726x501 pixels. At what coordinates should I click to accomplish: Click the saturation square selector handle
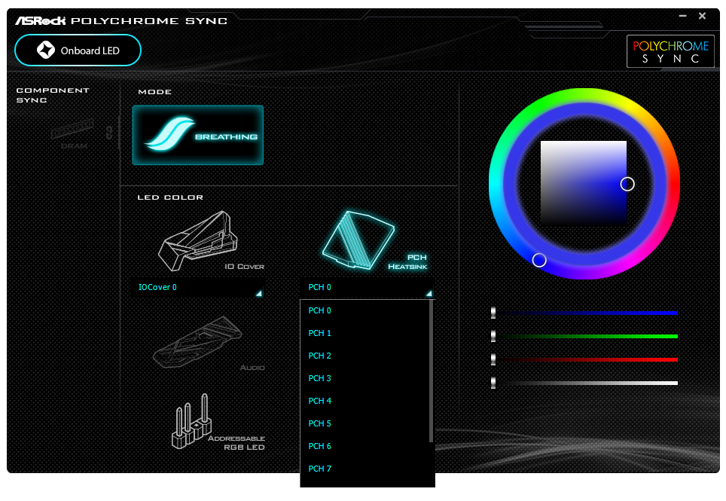pos(627,185)
